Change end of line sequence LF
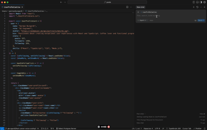This screenshot has width=207, height=130. click(x=163, y=128)
